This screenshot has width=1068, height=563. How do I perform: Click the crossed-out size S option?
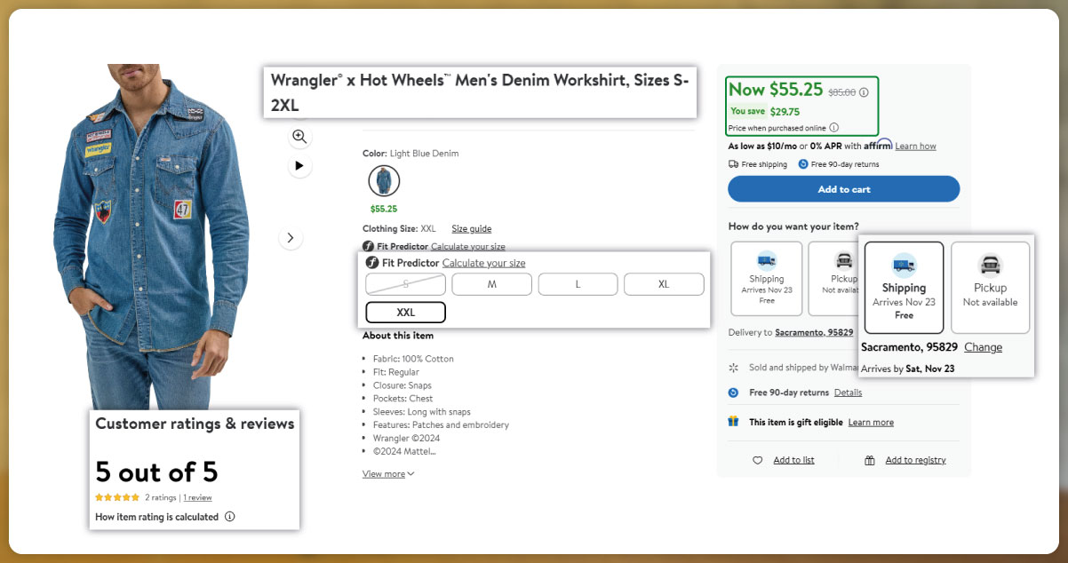tap(406, 284)
